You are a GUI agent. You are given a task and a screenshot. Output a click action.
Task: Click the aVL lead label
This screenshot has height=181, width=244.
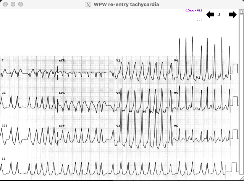61,93
